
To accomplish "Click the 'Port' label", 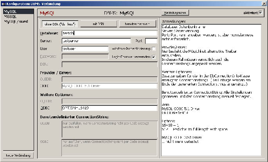I will click(139, 41).
